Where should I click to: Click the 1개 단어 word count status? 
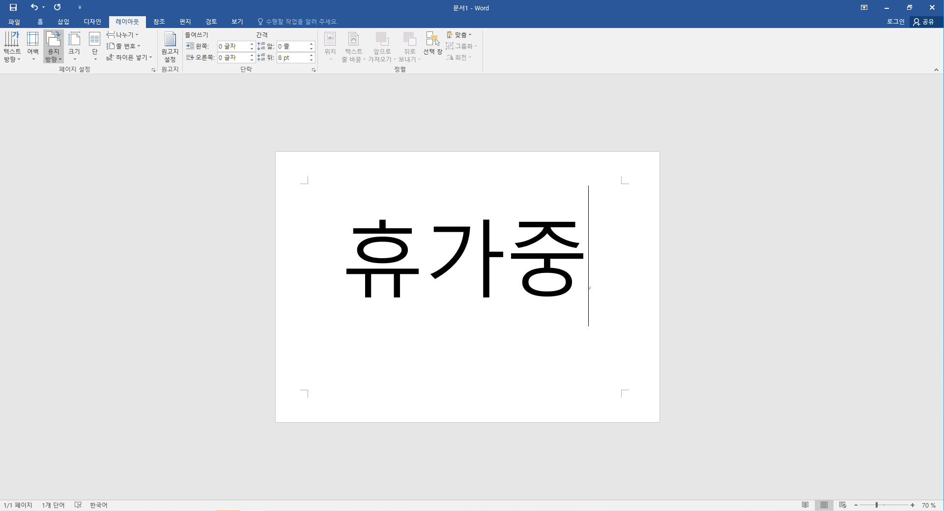tap(53, 505)
